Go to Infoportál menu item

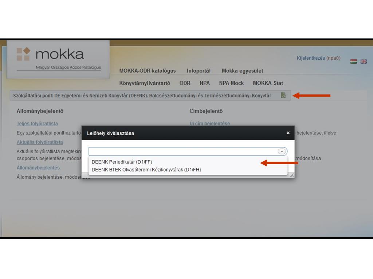click(x=199, y=71)
